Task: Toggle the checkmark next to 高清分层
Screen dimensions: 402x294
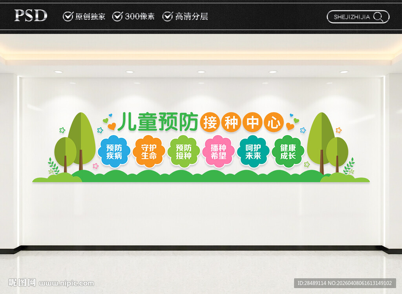Action: pos(168,16)
